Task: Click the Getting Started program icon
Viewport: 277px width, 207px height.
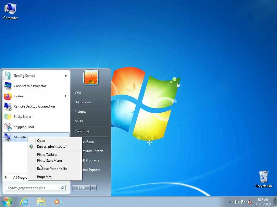Action: coord(7,76)
